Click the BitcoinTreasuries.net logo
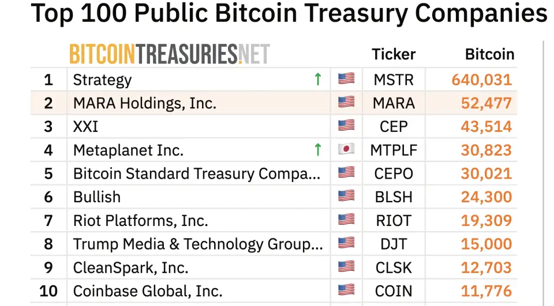This screenshot has width=554, height=306. pyautogui.click(x=169, y=54)
